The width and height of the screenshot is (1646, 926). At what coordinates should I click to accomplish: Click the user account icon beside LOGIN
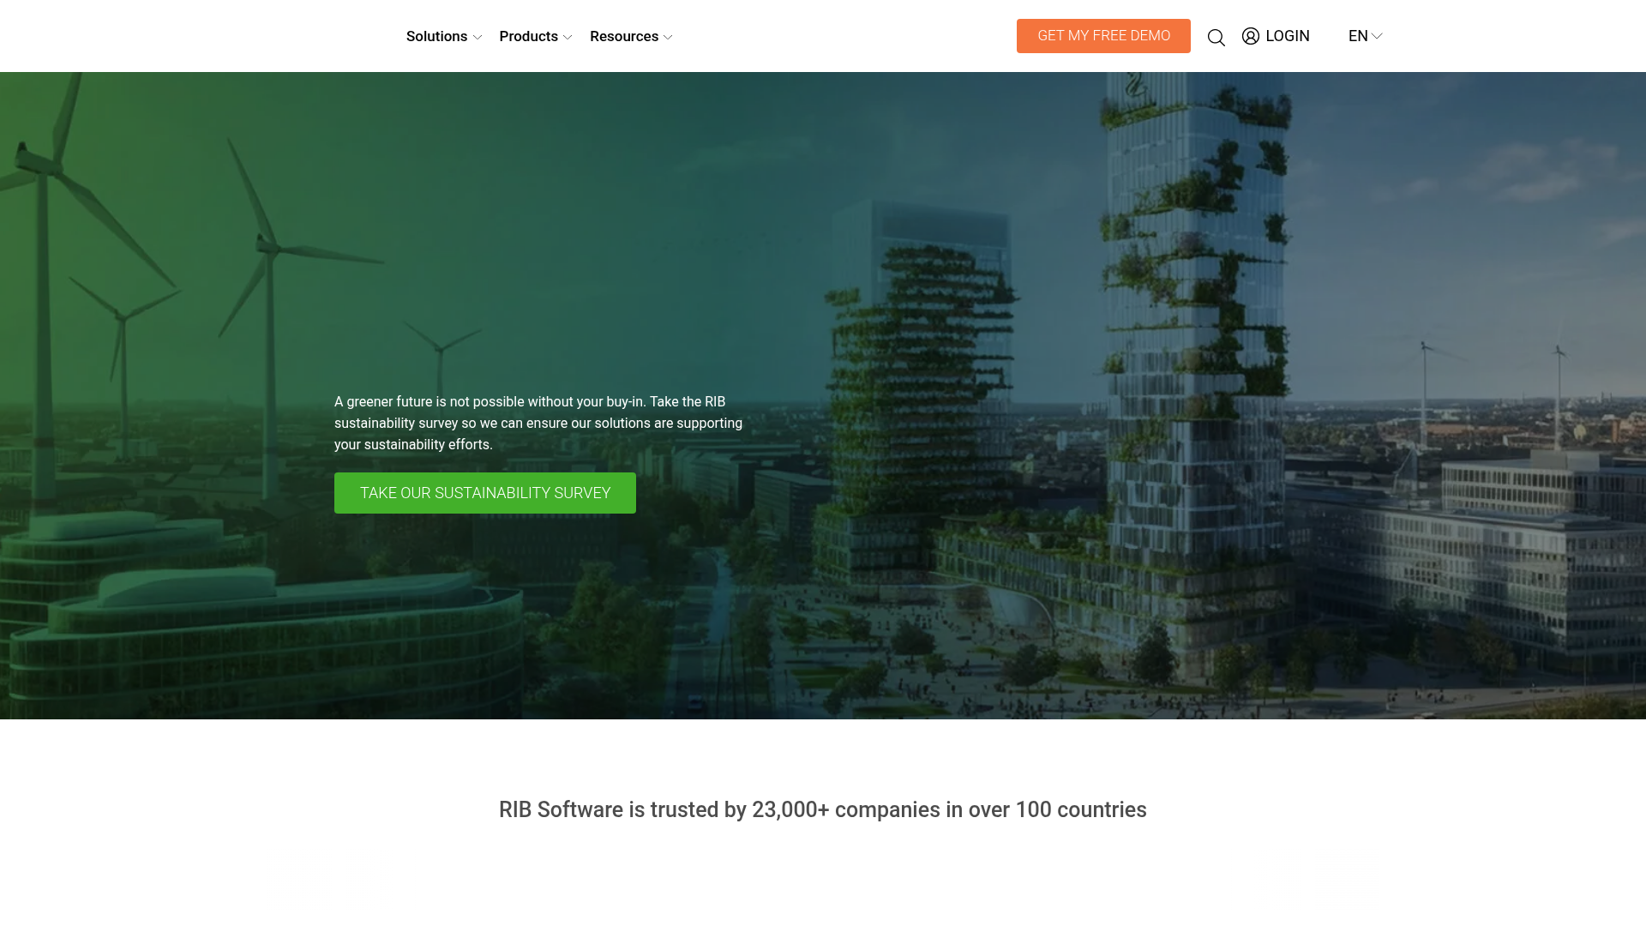coord(1251,36)
